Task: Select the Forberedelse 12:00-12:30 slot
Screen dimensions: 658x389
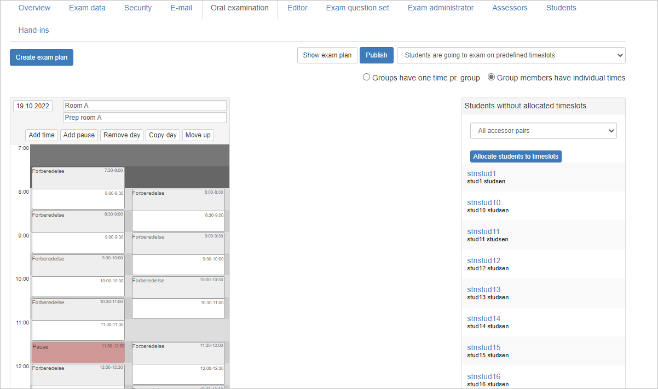Action: 78,375
